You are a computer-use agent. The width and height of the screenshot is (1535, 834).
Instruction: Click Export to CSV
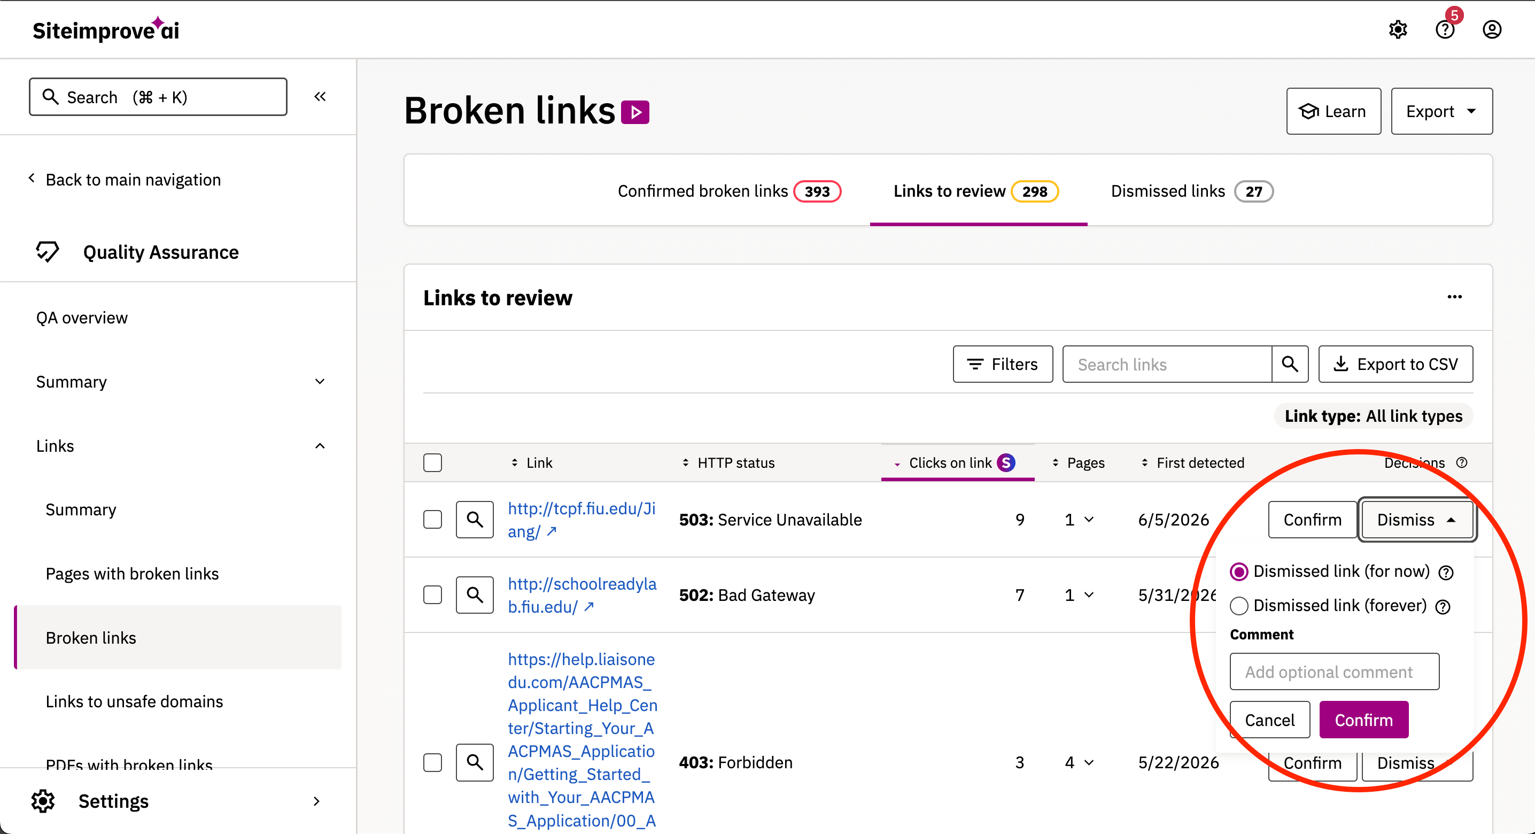(1396, 364)
